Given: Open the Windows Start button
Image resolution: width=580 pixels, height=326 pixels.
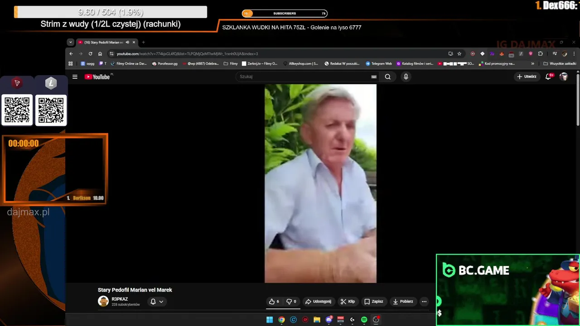Looking at the screenshot, I should pos(270,320).
